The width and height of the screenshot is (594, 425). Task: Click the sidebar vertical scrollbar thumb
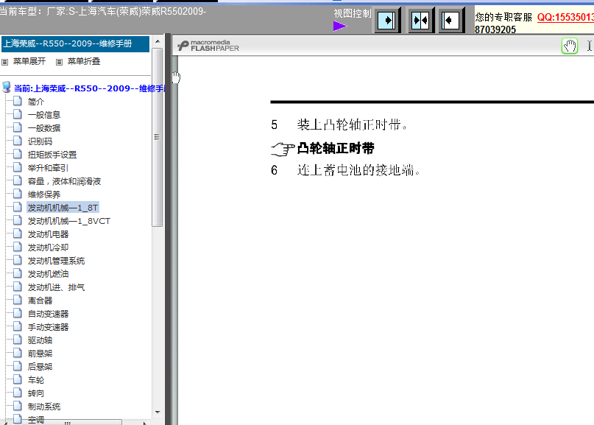tap(158, 137)
